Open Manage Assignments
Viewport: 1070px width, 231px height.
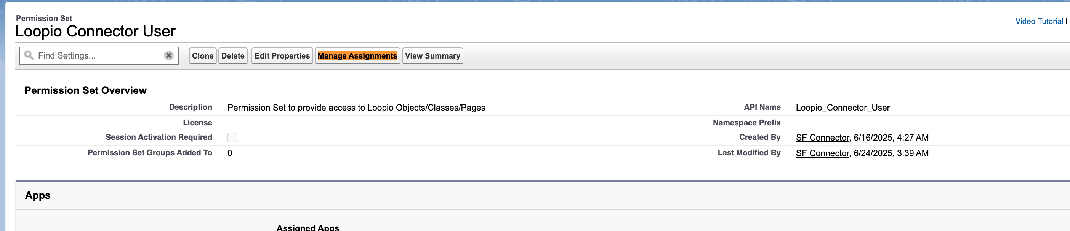(357, 56)
